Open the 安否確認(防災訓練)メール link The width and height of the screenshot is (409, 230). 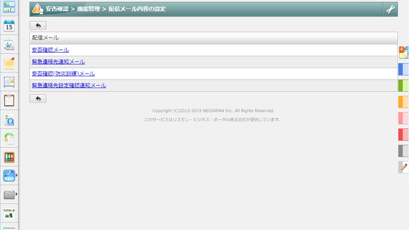[63, 74]
